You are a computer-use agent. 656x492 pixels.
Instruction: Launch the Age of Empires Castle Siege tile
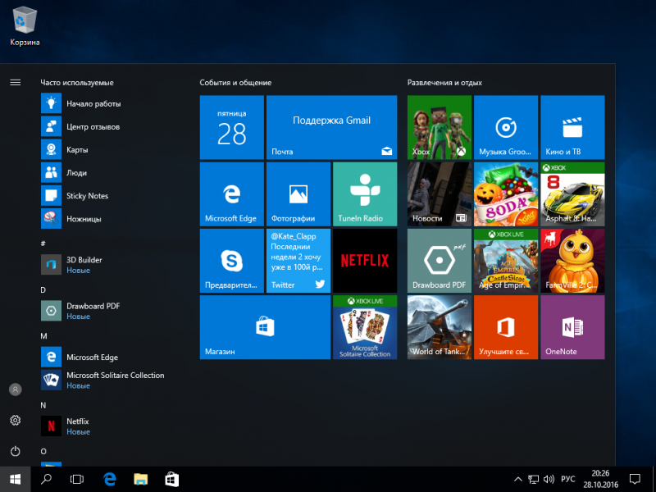coord(506,261)
